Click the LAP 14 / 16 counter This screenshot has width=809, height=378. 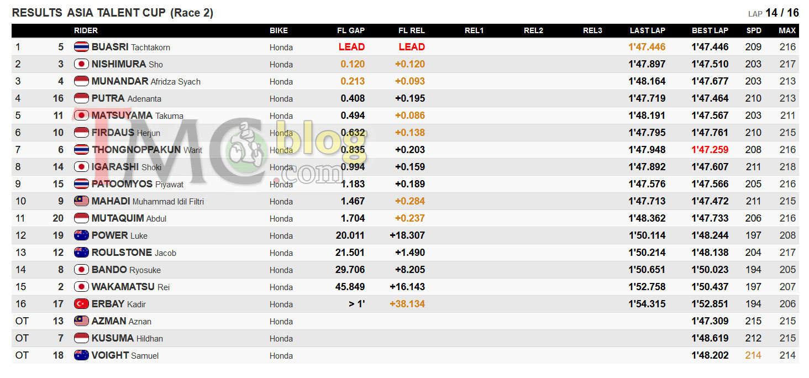pyautogui.click(x=773, y=13)
